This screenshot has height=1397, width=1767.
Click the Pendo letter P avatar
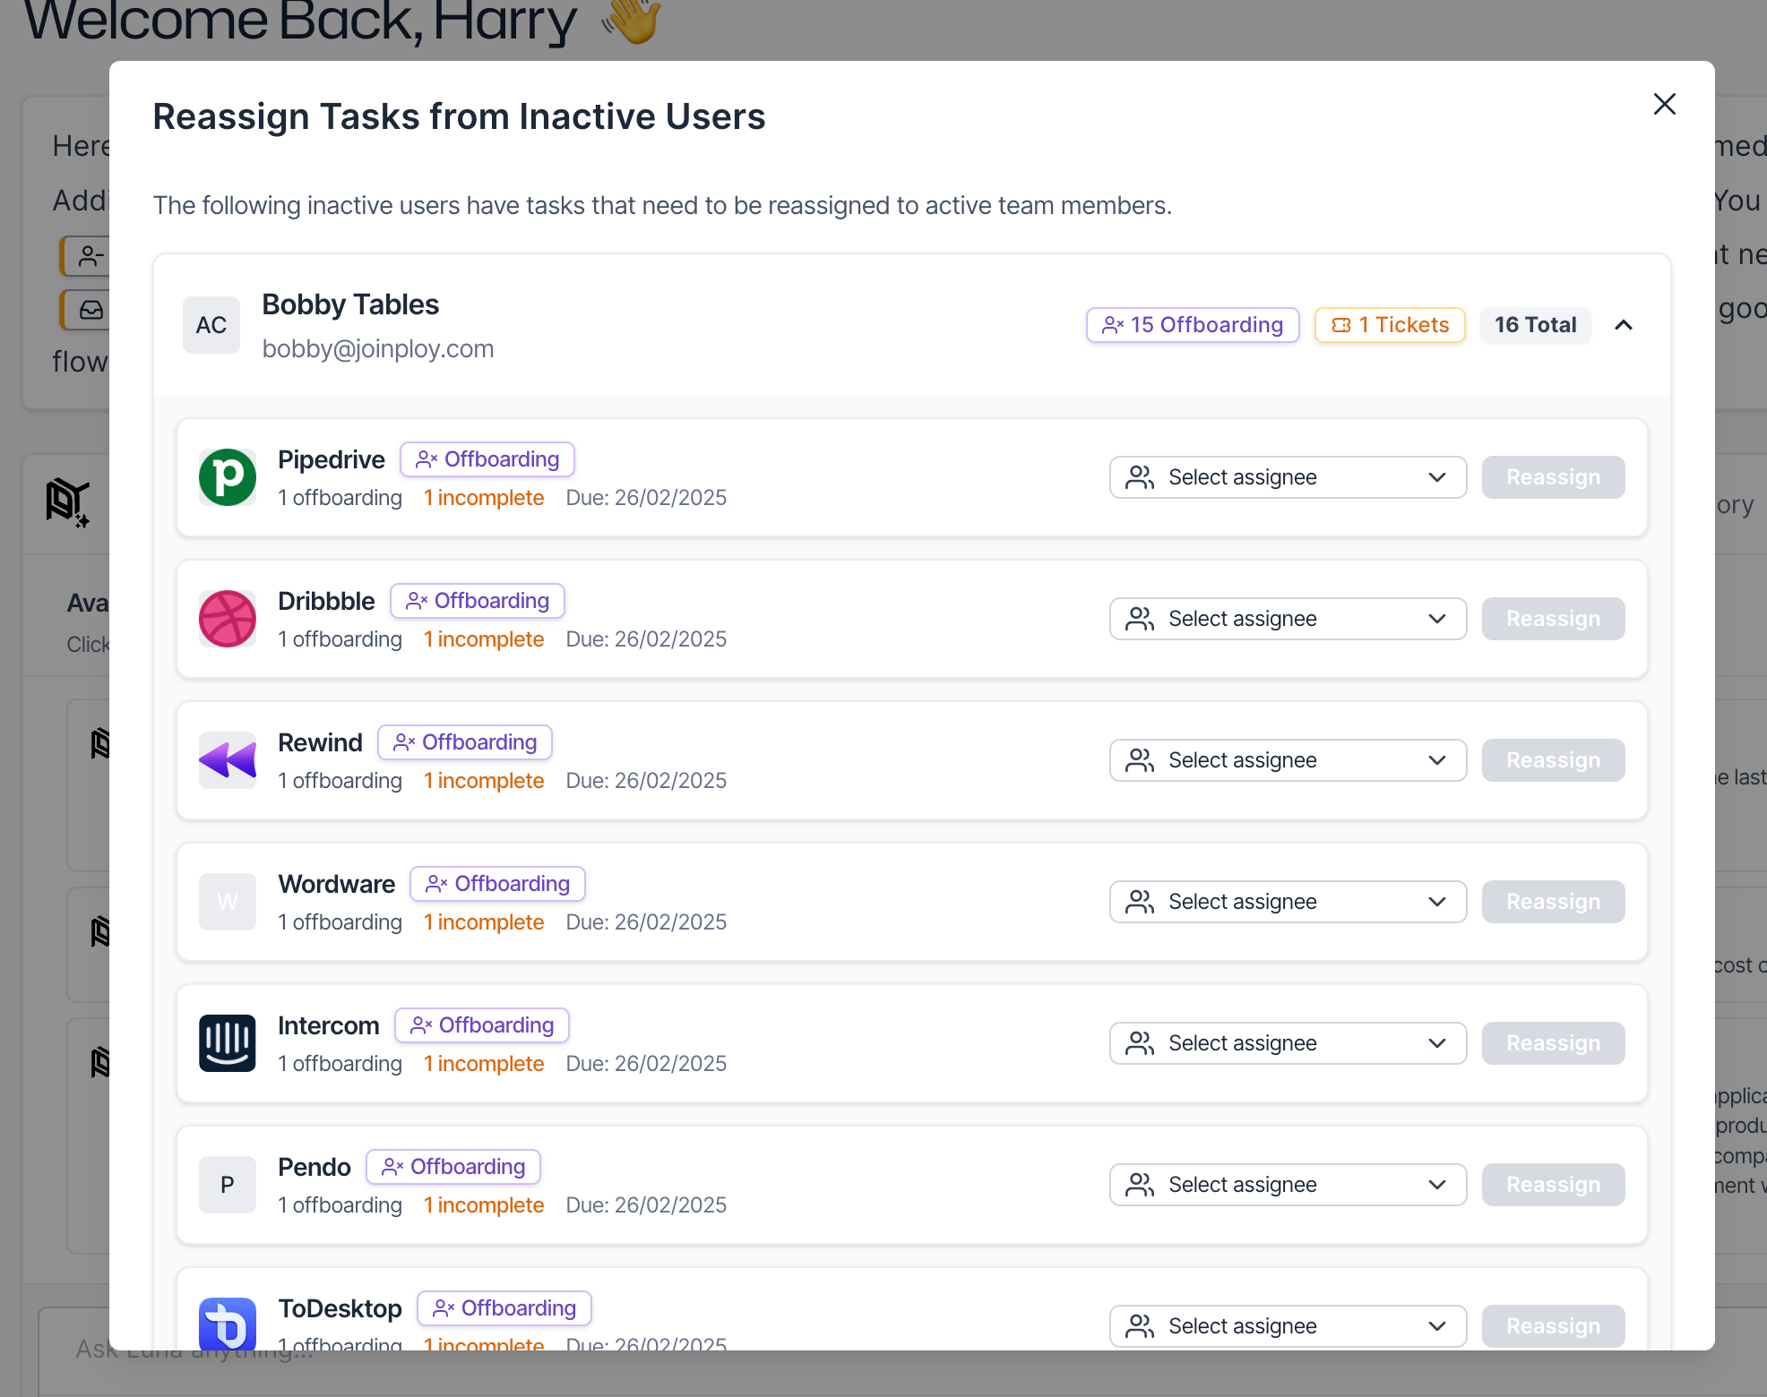pyautogui.click(x=227, y=1185)
